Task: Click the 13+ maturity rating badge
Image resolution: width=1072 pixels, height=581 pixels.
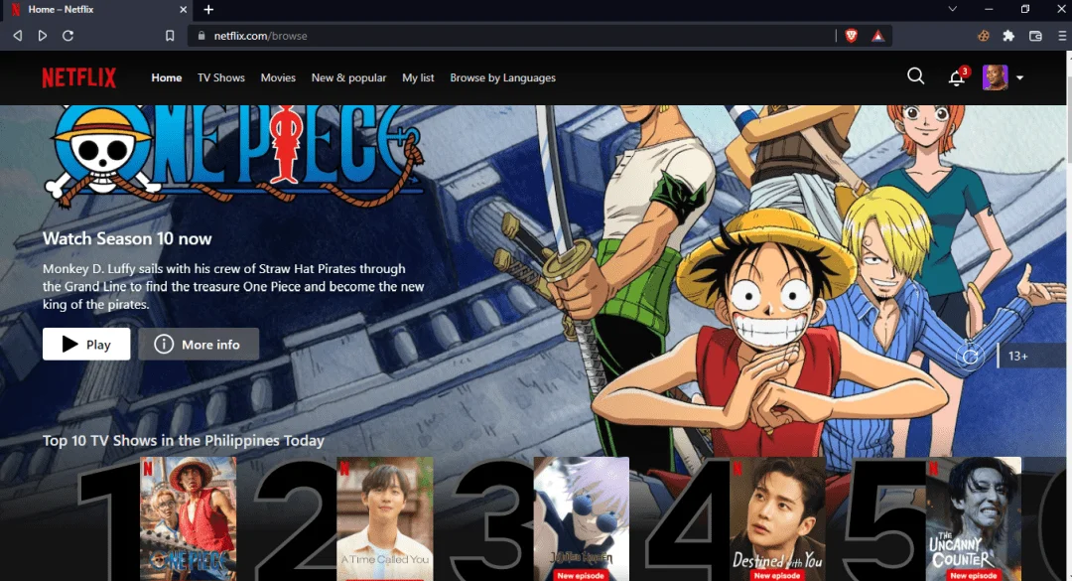Action: point(1031,356)
